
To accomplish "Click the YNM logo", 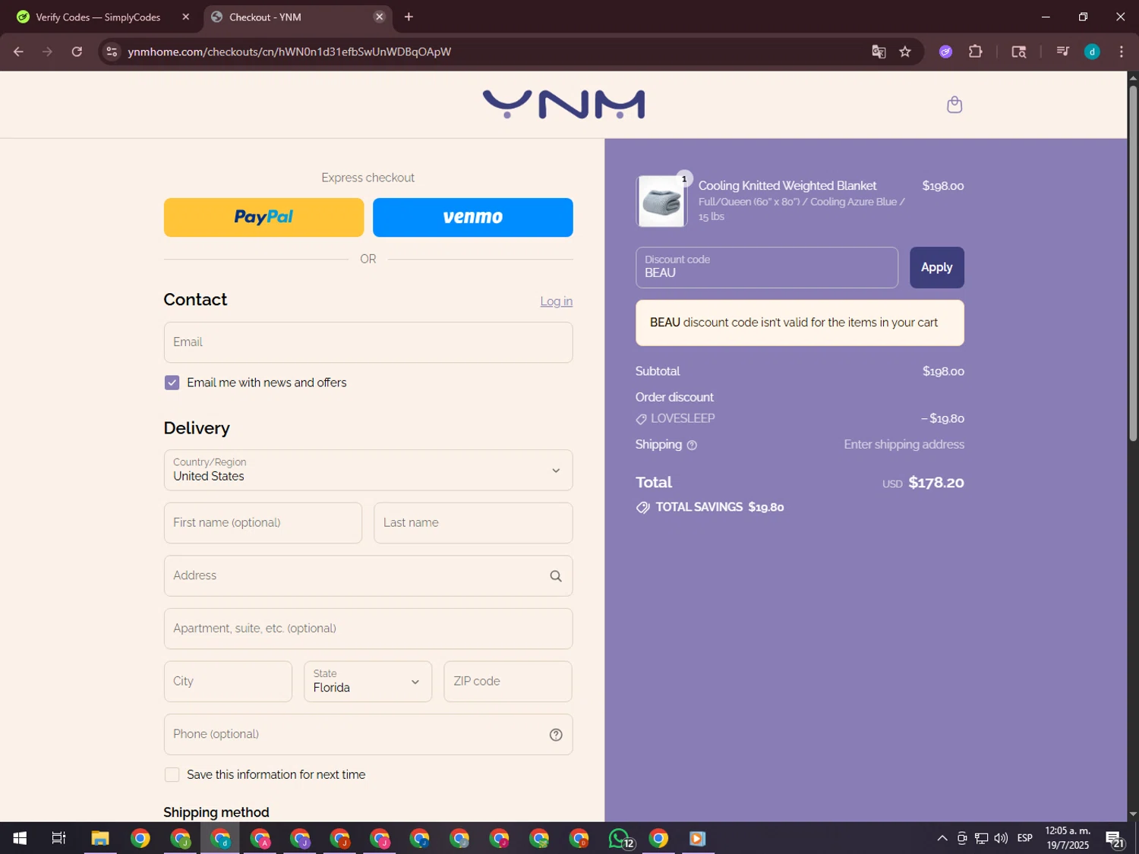I will (563, 105).
